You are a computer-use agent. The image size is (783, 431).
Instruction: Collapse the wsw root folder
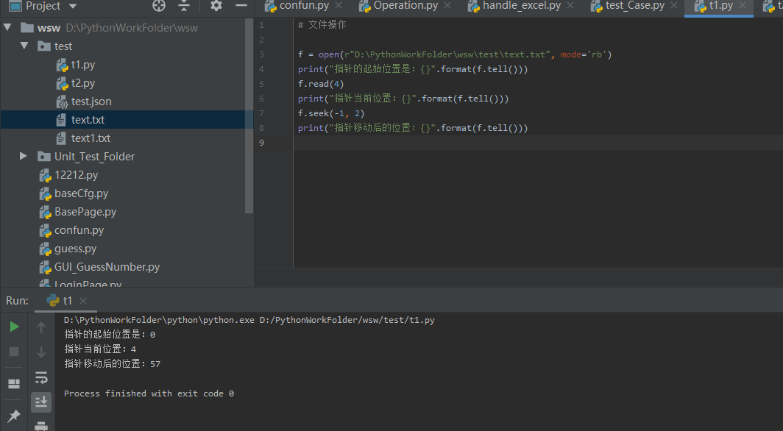(7, 27)
